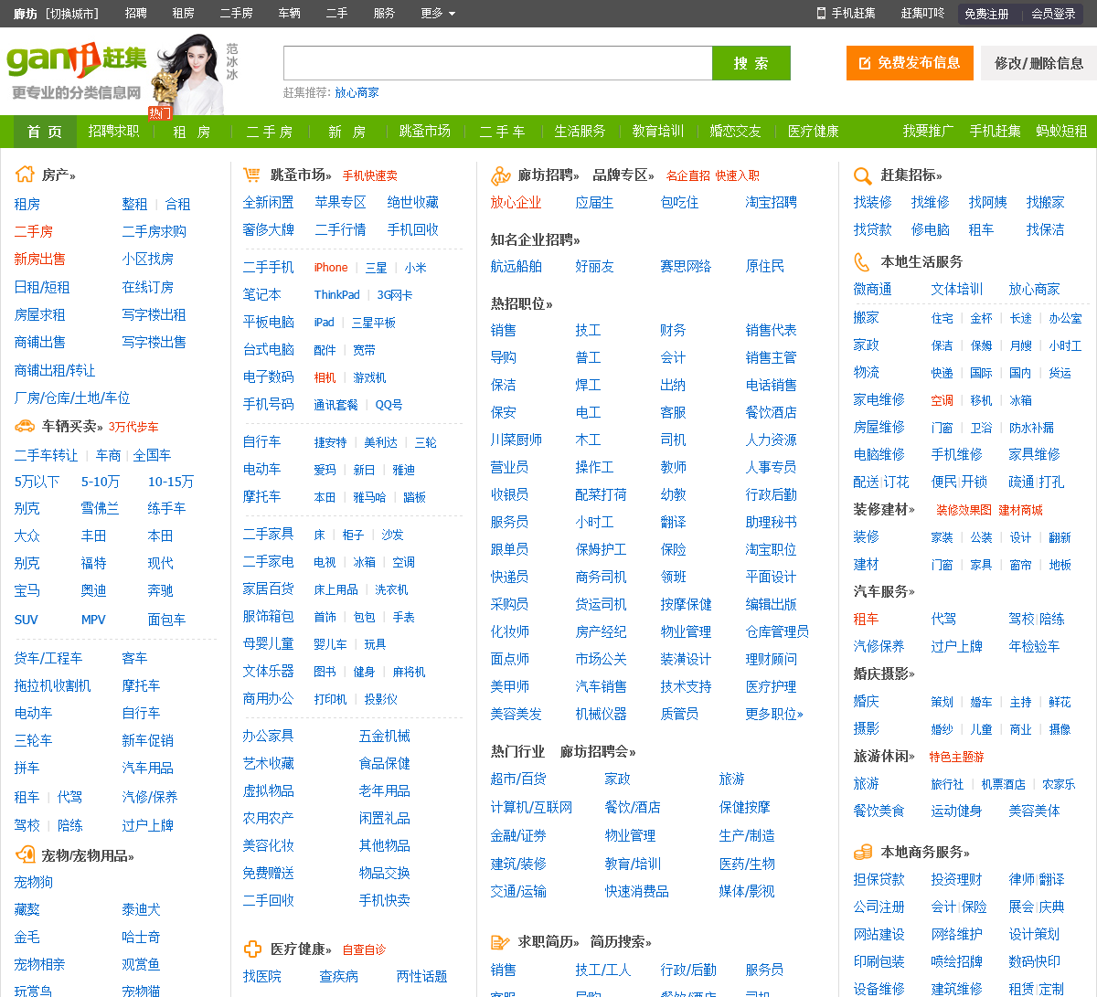
Task: Open the 简历搜索 link
Action: click(621, 941)
